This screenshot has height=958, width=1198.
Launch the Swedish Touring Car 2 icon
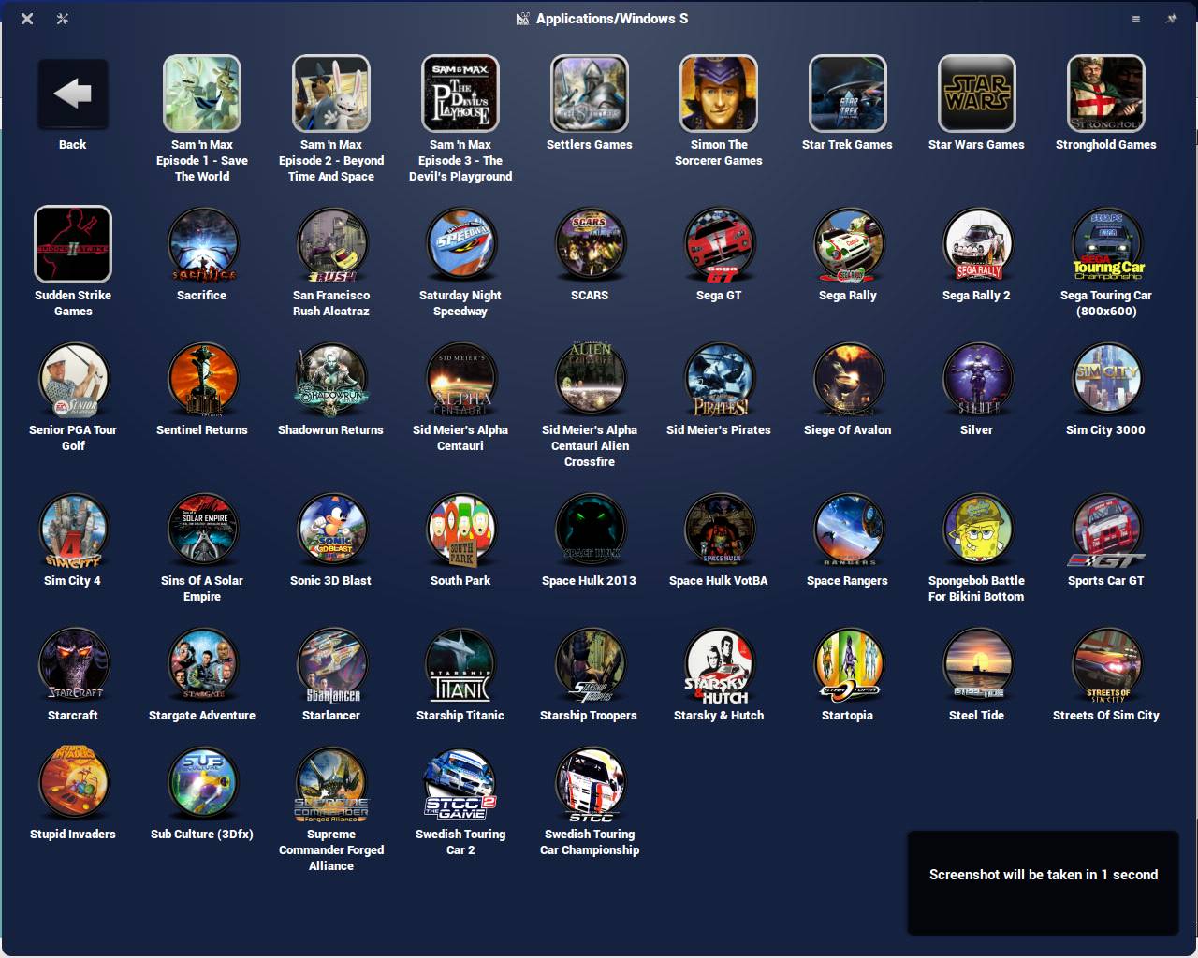pyautogui.click(x=460, y=783)
